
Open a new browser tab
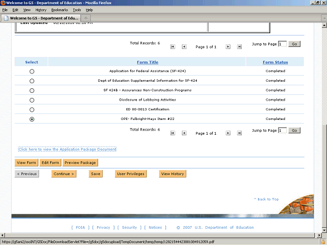click(86, 18)
